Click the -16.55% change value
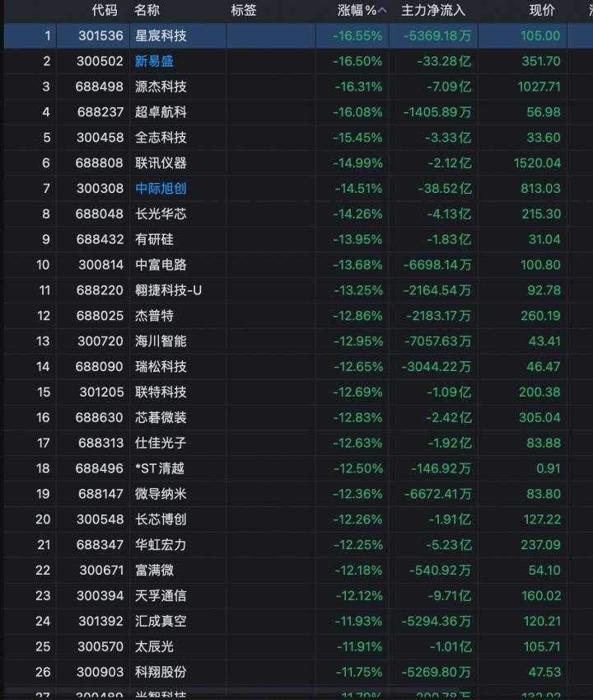This screenshot has width=593, height=700. 357,35
